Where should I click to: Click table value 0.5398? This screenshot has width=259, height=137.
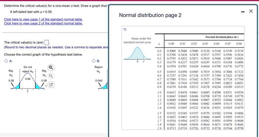[x=171, y=55]
